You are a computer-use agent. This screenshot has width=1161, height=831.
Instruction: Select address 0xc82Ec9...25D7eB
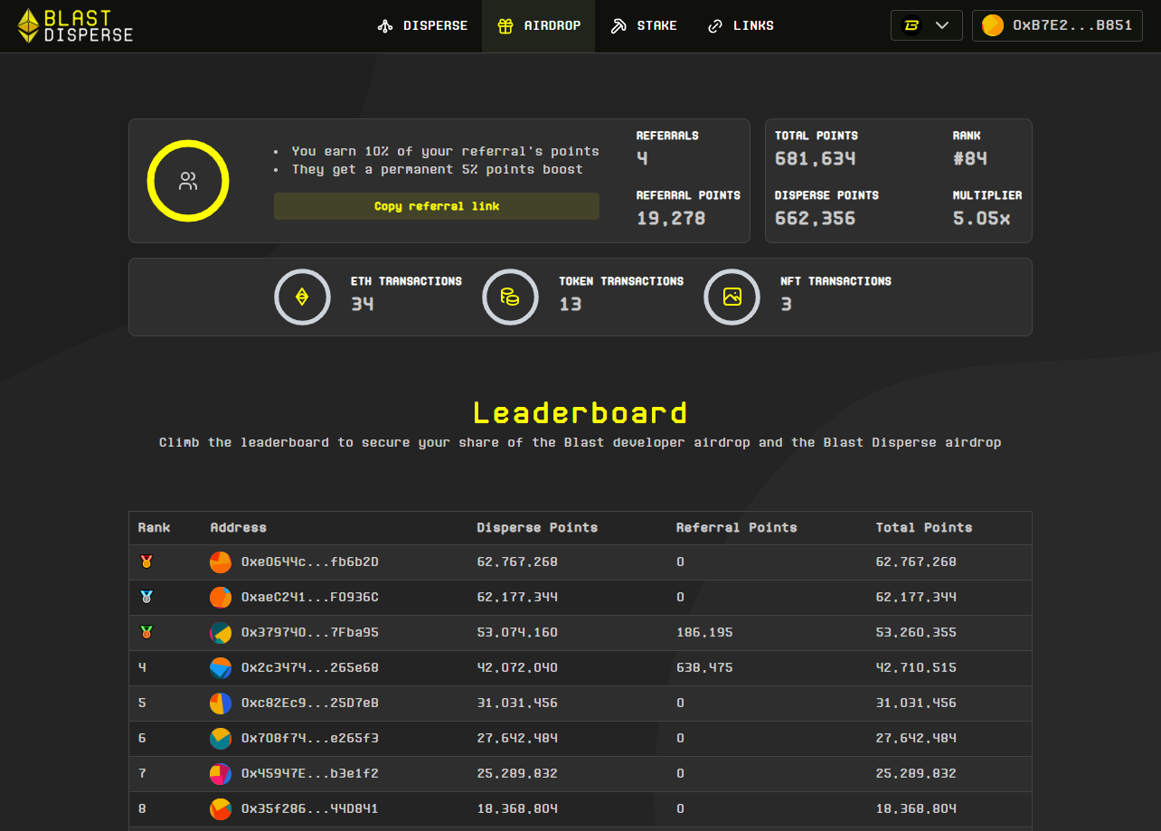point(310,704)
